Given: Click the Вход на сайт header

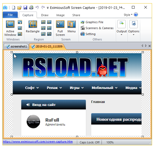Looking at the screenshot, I should pyautogui.click(x=54, y=105).
